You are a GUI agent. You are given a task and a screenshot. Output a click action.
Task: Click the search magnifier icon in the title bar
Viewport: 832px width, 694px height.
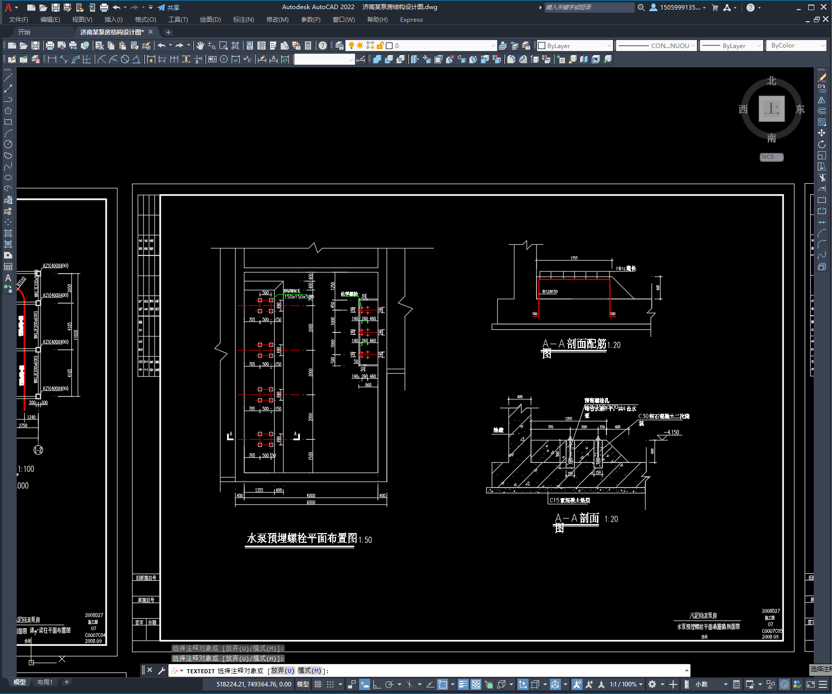click(x=641, y=8)
